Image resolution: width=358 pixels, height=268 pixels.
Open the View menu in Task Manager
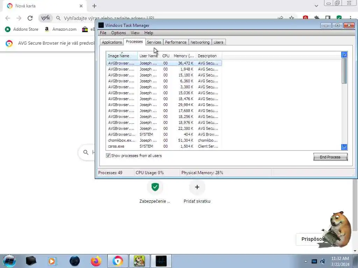pos(135,33)
